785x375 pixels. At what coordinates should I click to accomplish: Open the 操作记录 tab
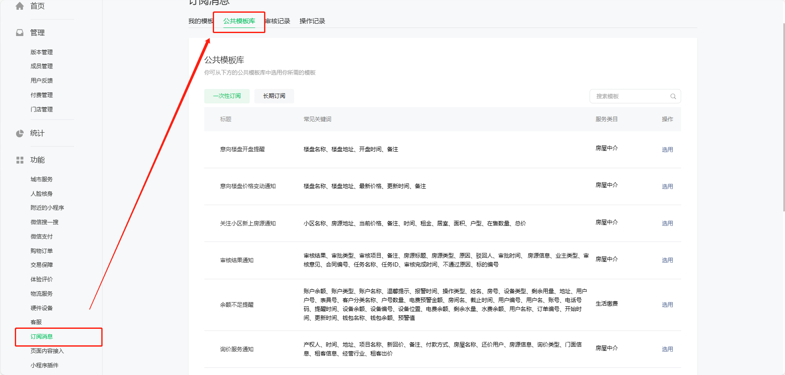click(312, 21)
